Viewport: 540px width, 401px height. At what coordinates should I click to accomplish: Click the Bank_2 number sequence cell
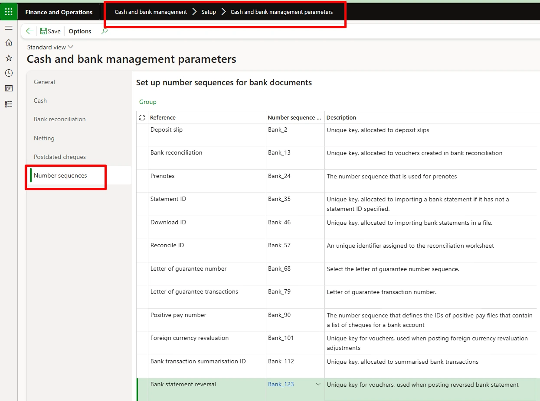[295, 135]
